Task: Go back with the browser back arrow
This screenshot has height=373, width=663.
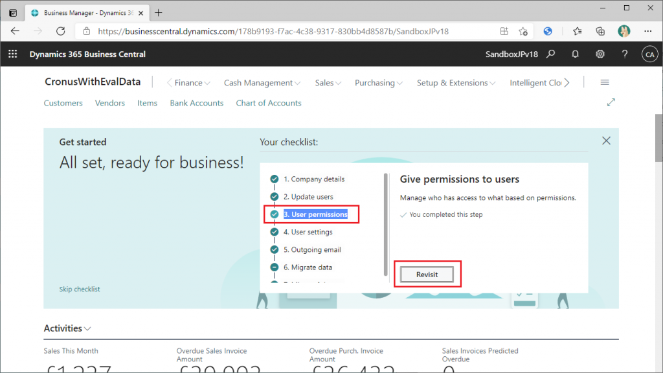Action: 16,31
